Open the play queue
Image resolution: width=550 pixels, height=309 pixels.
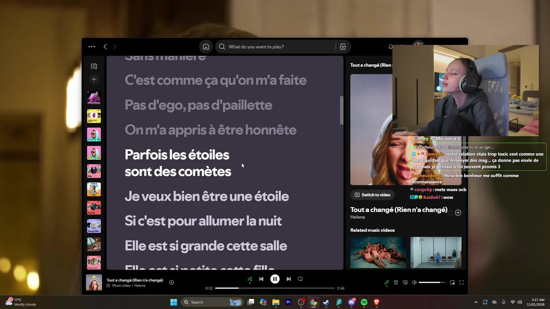[x=396, y=282]
